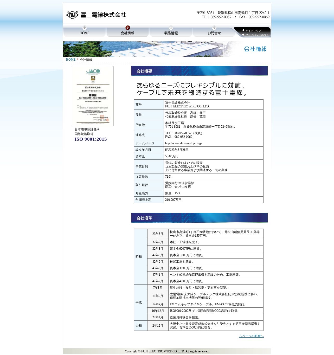Click the arrow icon beside サイトマップ

click(243, 30)
